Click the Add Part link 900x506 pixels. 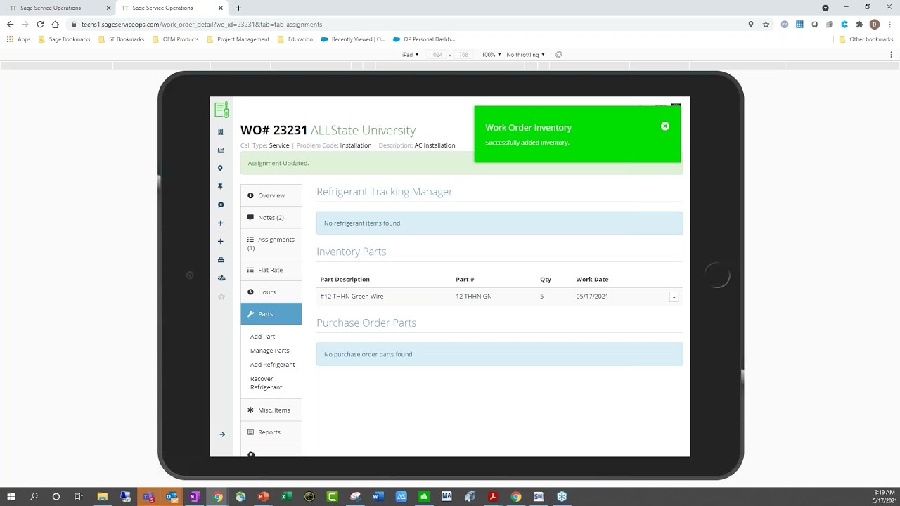point(262,337)
